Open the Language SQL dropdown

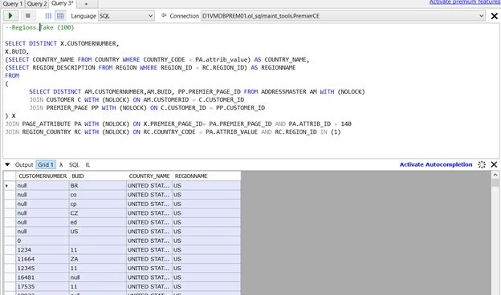point(126,16)
